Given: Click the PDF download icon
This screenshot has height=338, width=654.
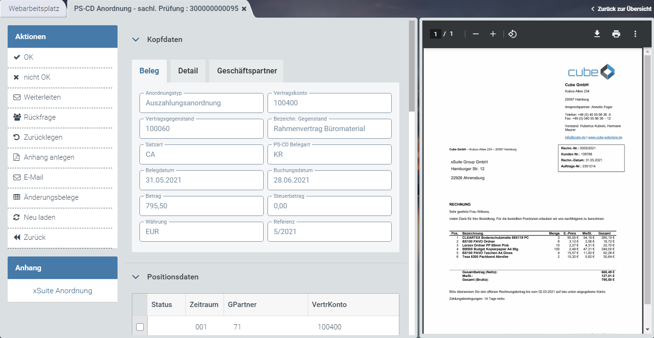Looking at the screenshot, I should tap(597, 34).
